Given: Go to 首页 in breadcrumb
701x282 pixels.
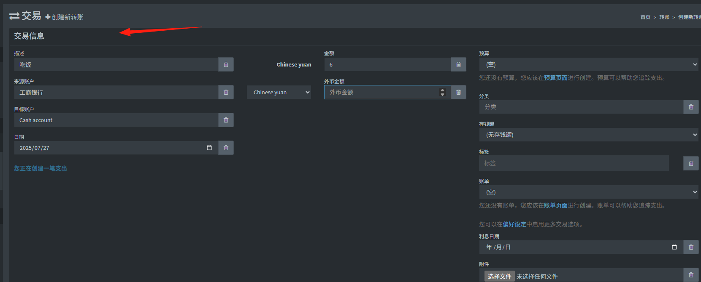Looking at the screenshot, I should [645, 17].
